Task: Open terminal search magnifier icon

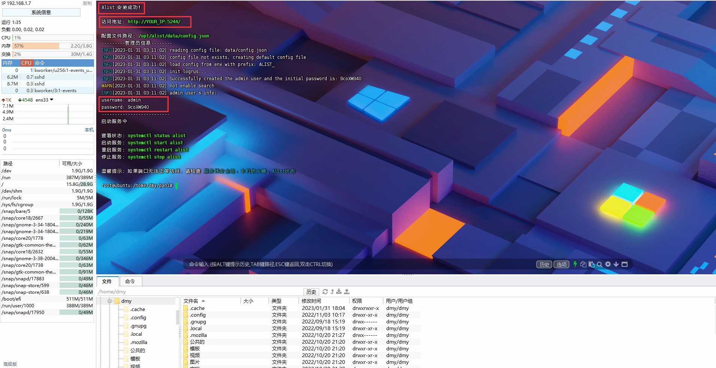Action: point(599,264)
